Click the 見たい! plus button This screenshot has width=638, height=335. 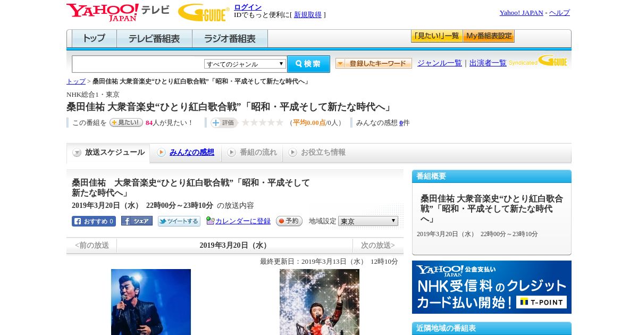click(126, 122)
